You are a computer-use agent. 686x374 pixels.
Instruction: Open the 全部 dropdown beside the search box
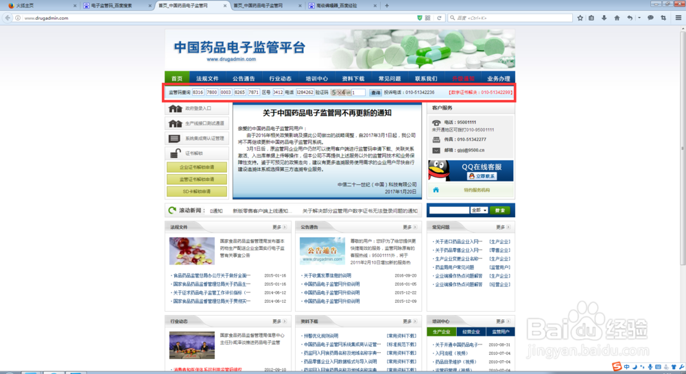pyautogui.click(x=479, y=210)
